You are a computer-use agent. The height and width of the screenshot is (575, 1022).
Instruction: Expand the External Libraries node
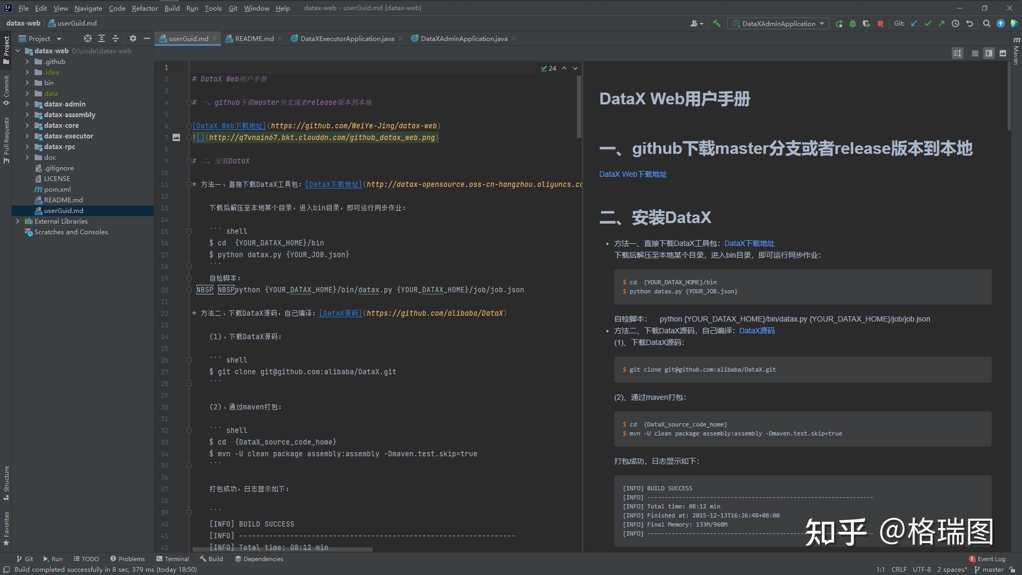(x=18, y=221)
